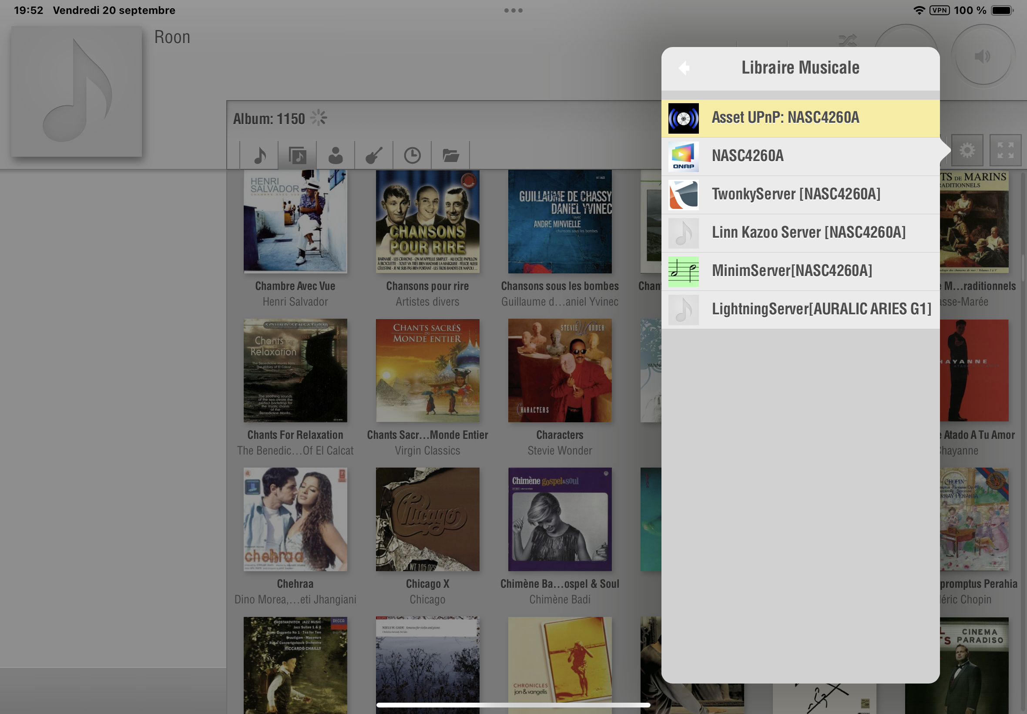This screenshot has width=1027, height=714.
Task: Open Chicago X album cover
Action: click(x=427, y=519)
